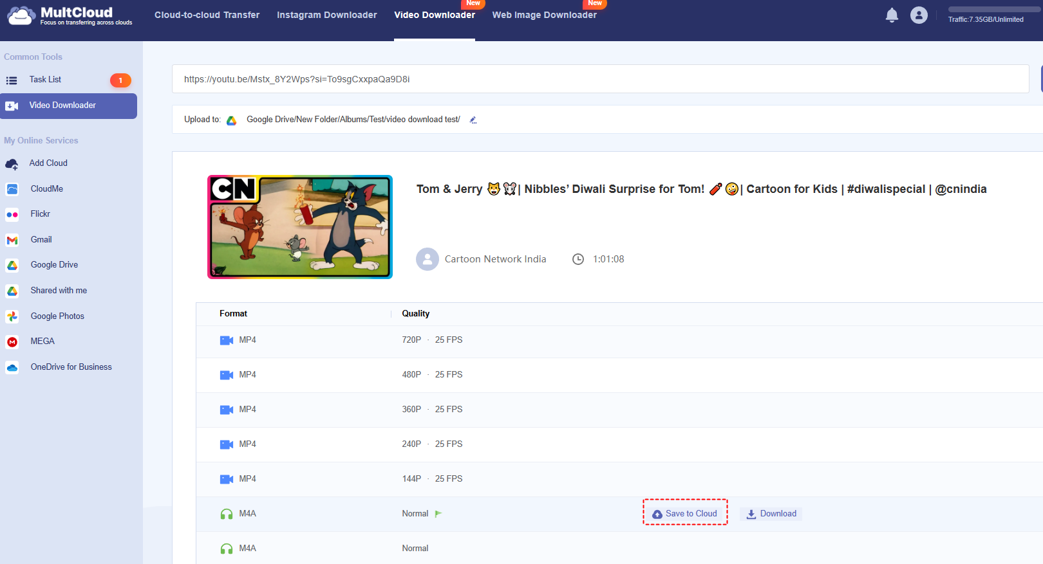Click the OneDrive for Business icon
The width and height of the screenshot is (1043, 564).
[x=12, y=368]
